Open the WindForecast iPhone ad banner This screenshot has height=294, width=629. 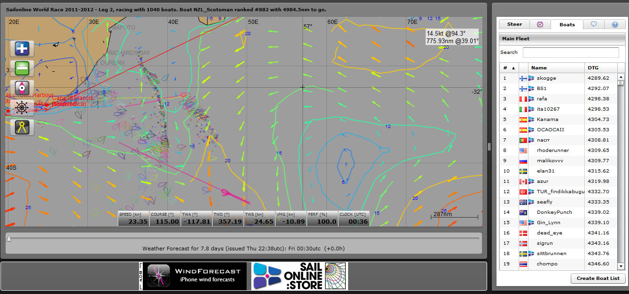pyautogui.click(x=194, y=276)
